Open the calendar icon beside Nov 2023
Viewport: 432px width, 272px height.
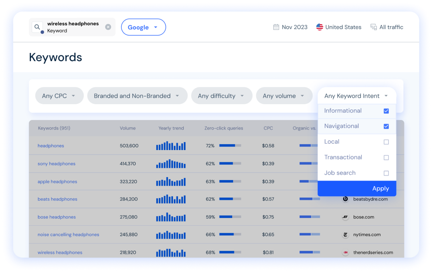pyautogui.click(x=276, y=27)
